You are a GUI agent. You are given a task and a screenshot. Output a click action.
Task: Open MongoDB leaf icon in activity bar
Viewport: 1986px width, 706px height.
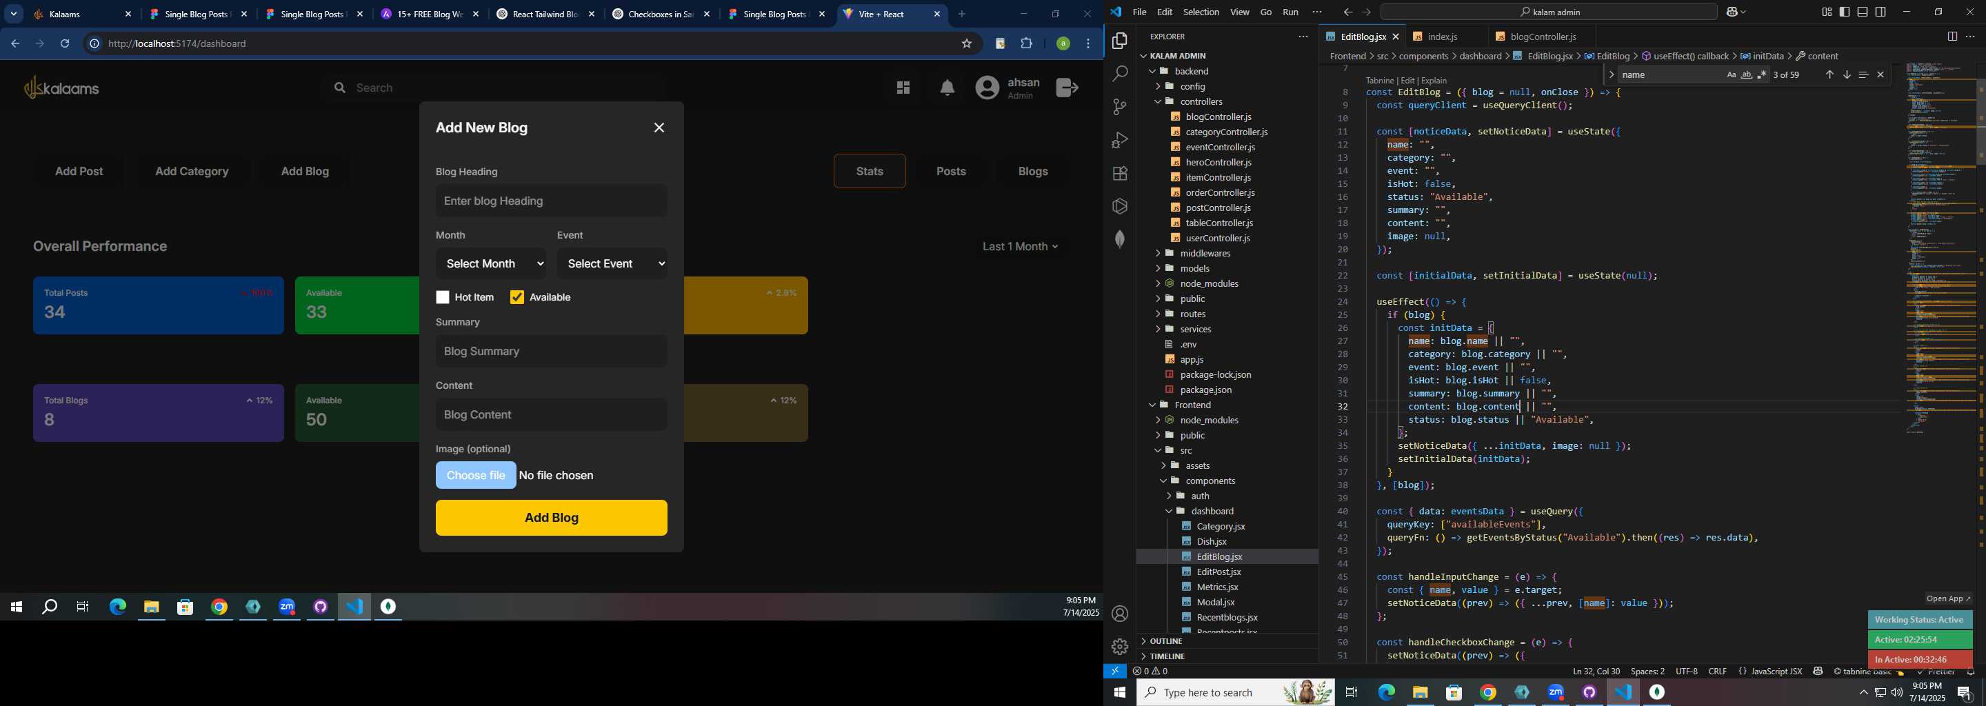point(1119,239)
